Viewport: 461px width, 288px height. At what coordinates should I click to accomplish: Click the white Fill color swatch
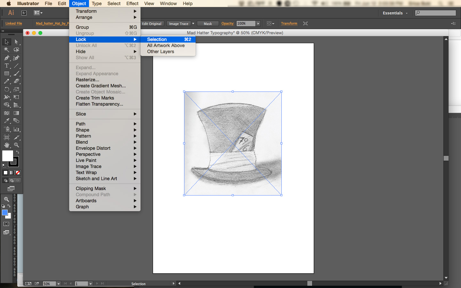(8, 156)
